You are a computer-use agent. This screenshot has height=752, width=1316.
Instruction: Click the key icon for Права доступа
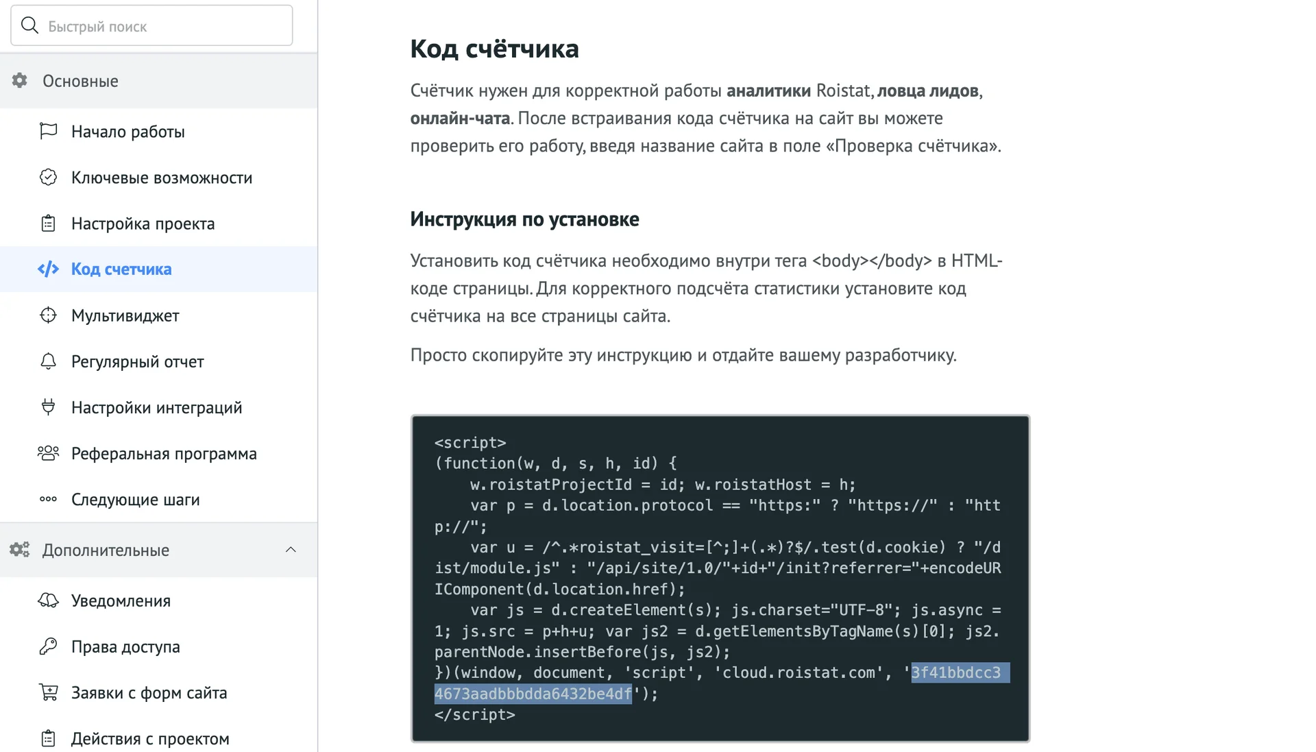click(x=48, y=646)
